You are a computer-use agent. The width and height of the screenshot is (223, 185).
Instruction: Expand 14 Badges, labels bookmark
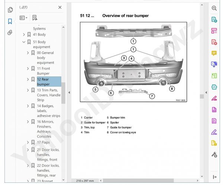point(28,106)
